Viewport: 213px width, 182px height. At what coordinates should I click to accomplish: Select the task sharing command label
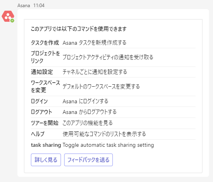click(x=46, y=145)
